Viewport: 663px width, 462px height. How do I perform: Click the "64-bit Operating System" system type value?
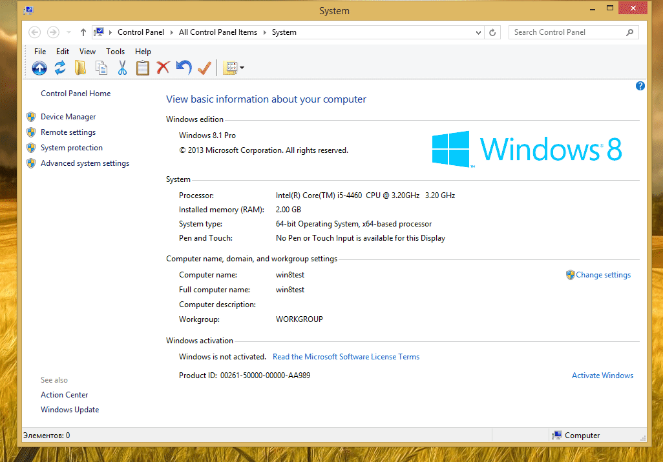[x=317, y=224]
